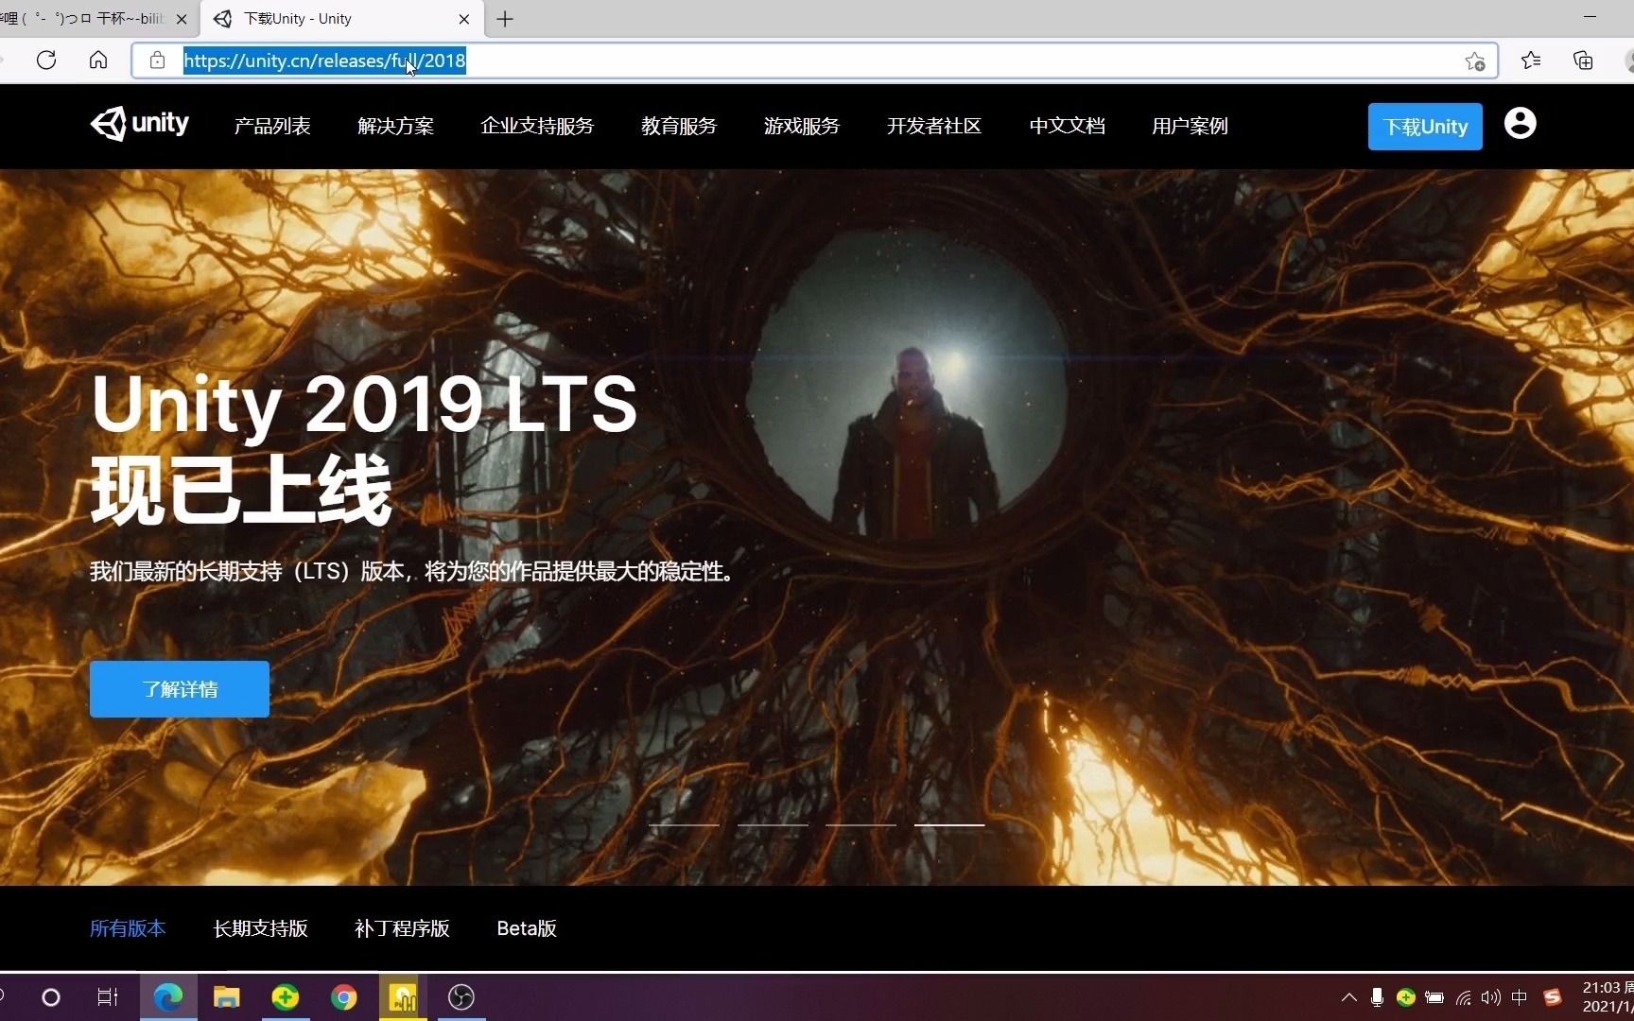The image size is (1634, 1021).
Task: Open the yellow app icon on taskbar
Action: (x=403, y=997)
